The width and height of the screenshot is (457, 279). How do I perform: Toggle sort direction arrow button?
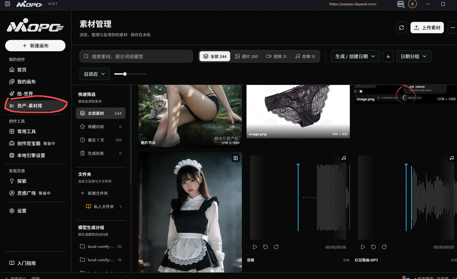(x=388, y=56)
